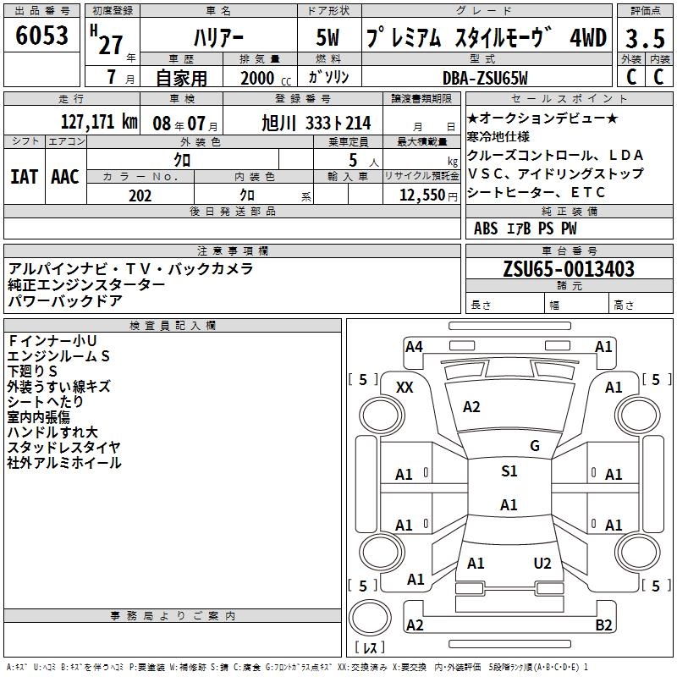Select the G mark on windshield
Viewport: 677px width, 677px height.
pos(535,446)
